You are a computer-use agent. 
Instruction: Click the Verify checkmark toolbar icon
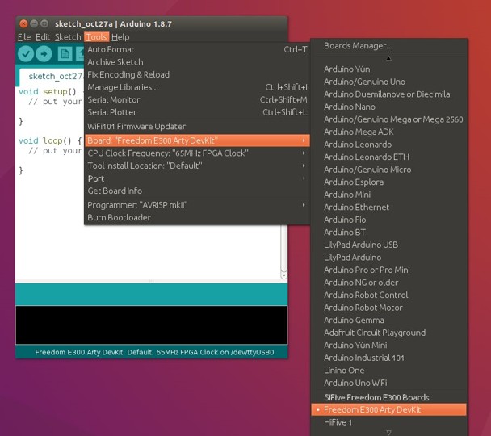[26, 53]
